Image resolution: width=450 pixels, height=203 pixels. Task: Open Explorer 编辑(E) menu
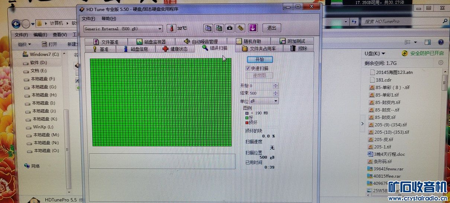click(40, 35)
